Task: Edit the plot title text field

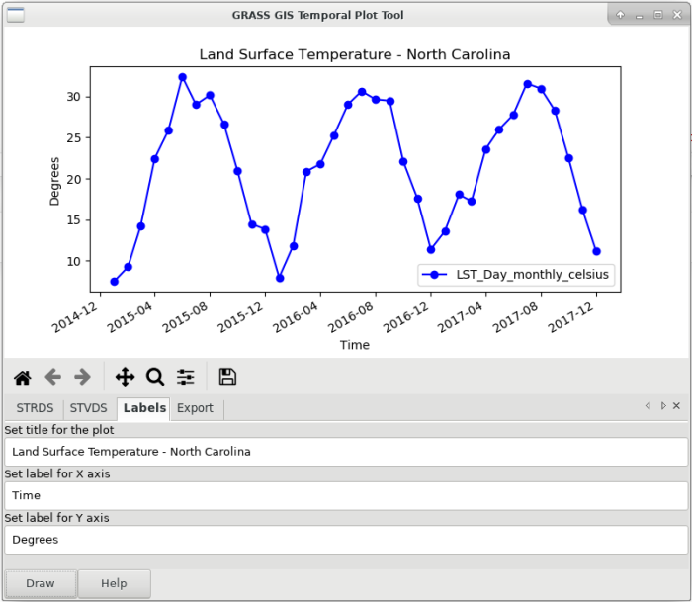Action: tap(345, 452)
